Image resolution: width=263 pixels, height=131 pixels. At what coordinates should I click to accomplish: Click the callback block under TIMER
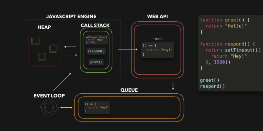[x=157, y=50]
